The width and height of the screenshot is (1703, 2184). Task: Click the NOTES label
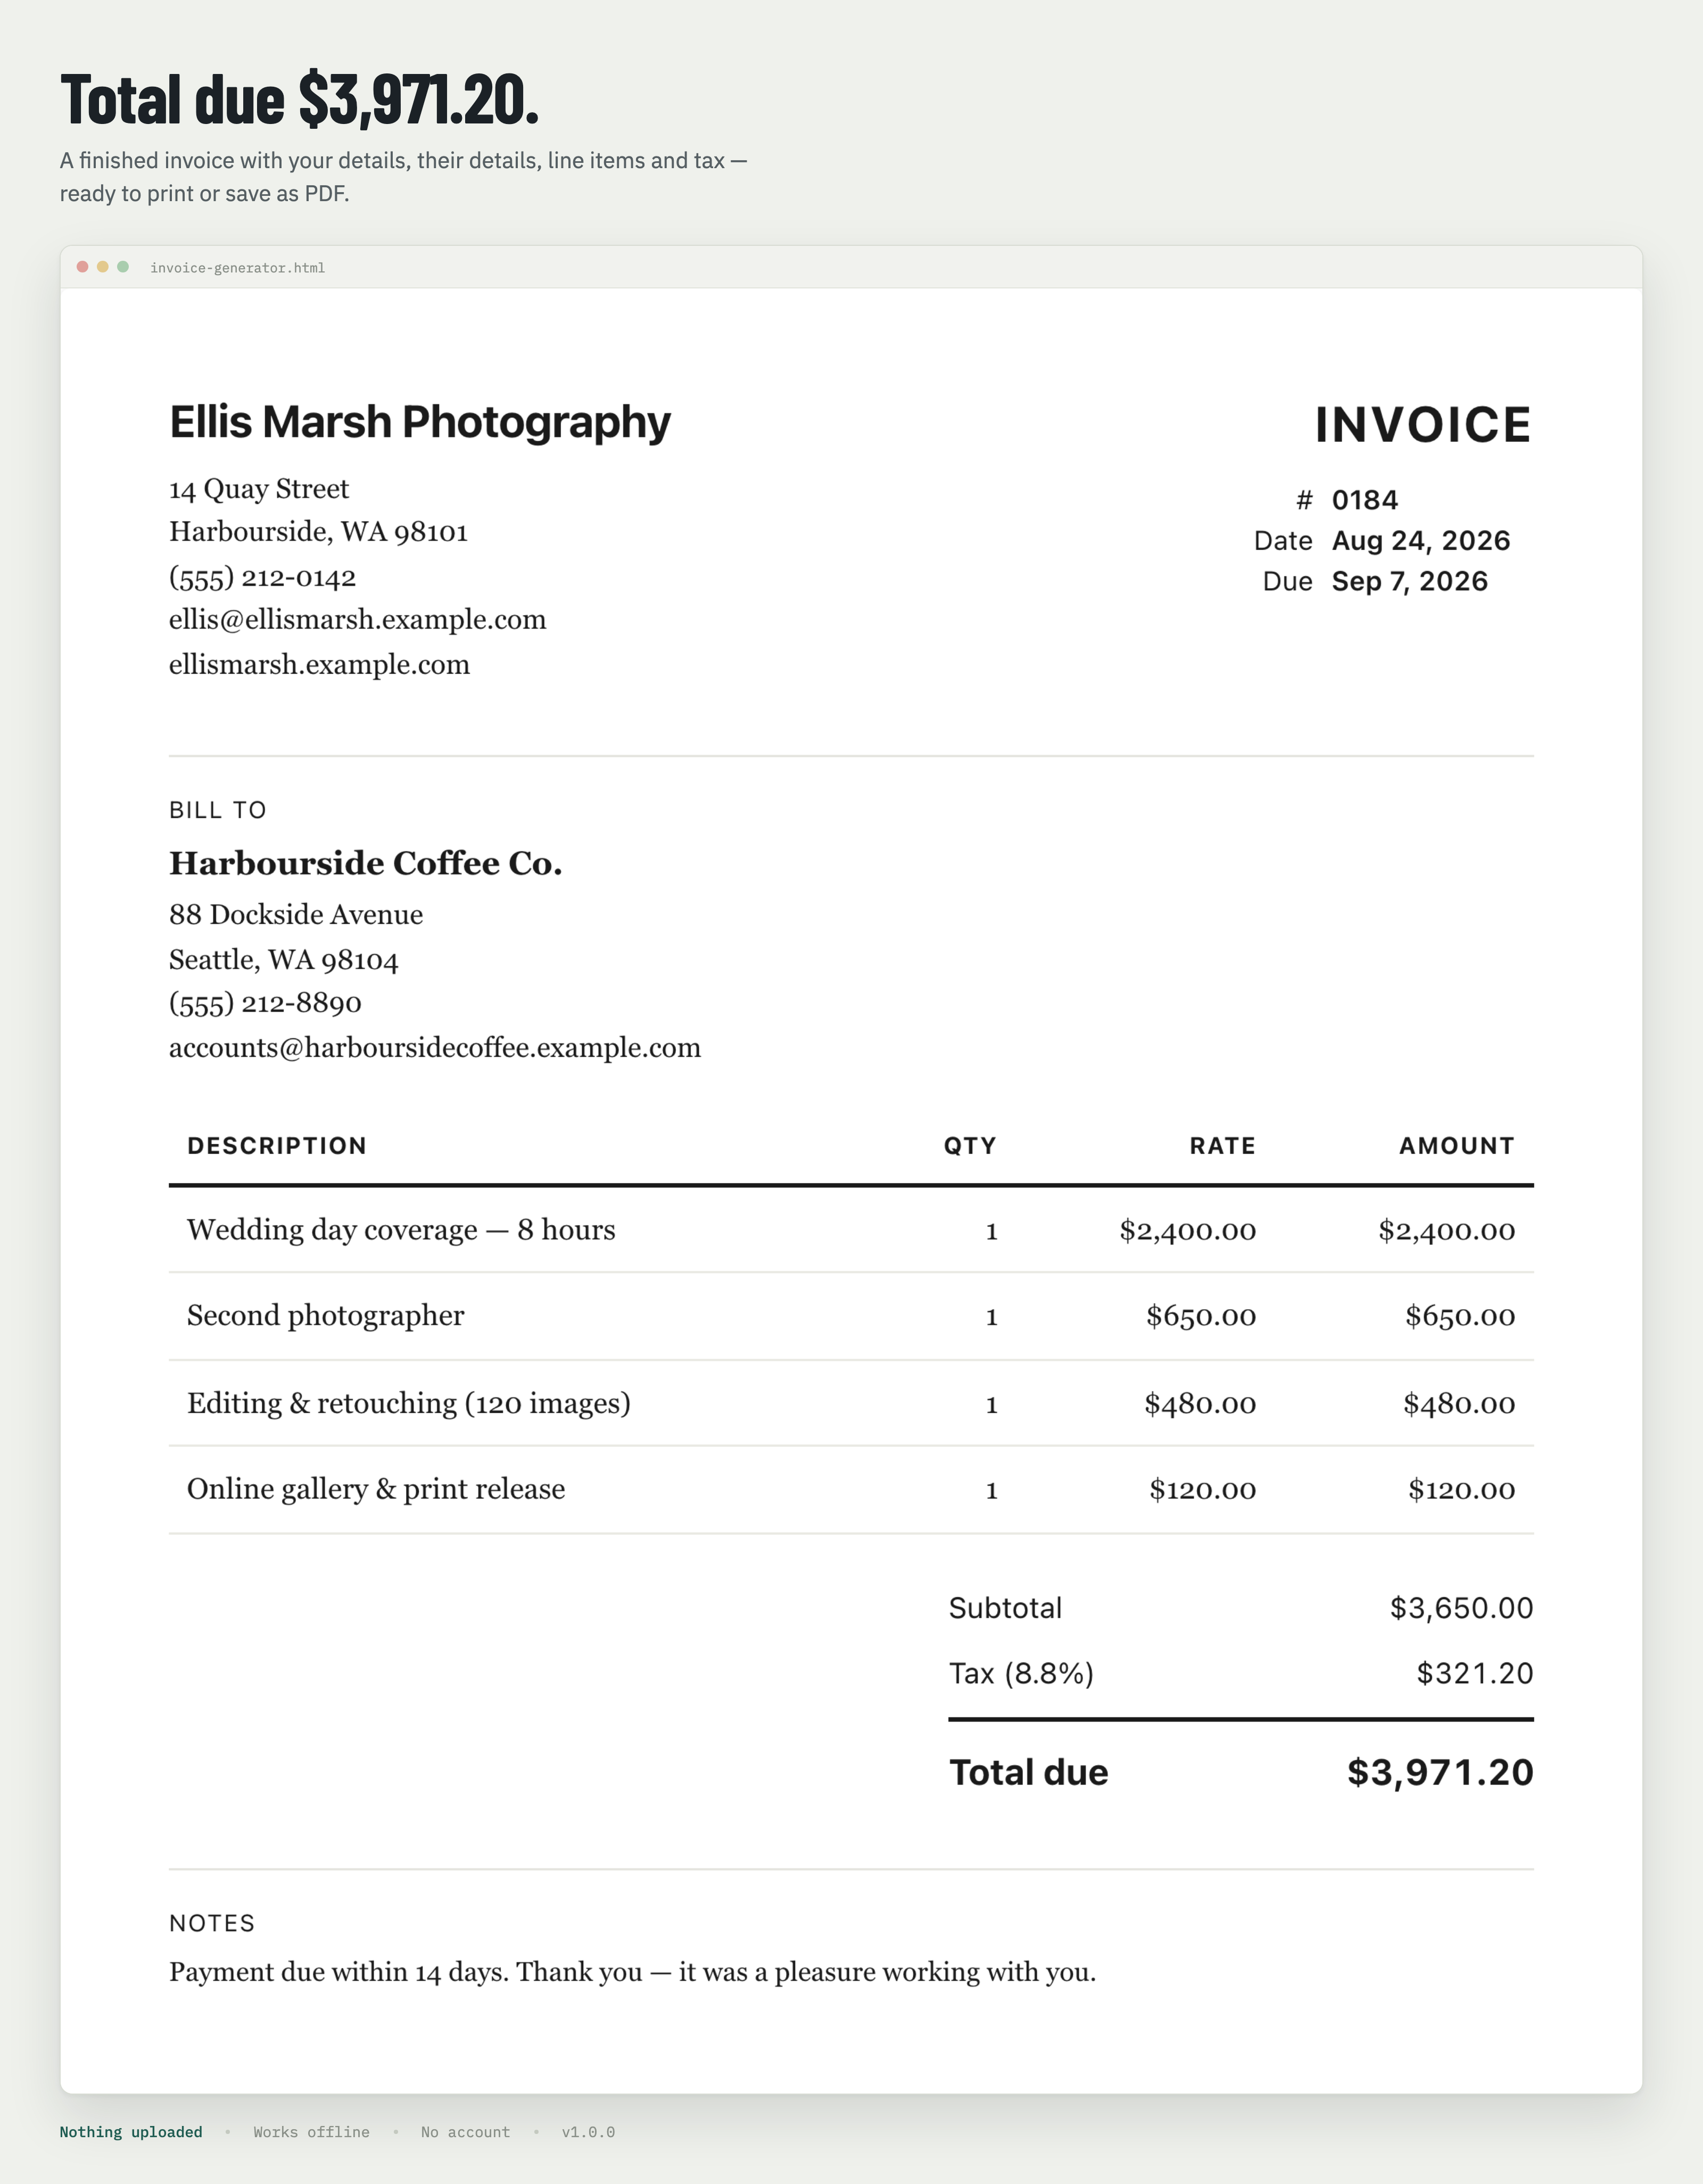pos(212,1924)
